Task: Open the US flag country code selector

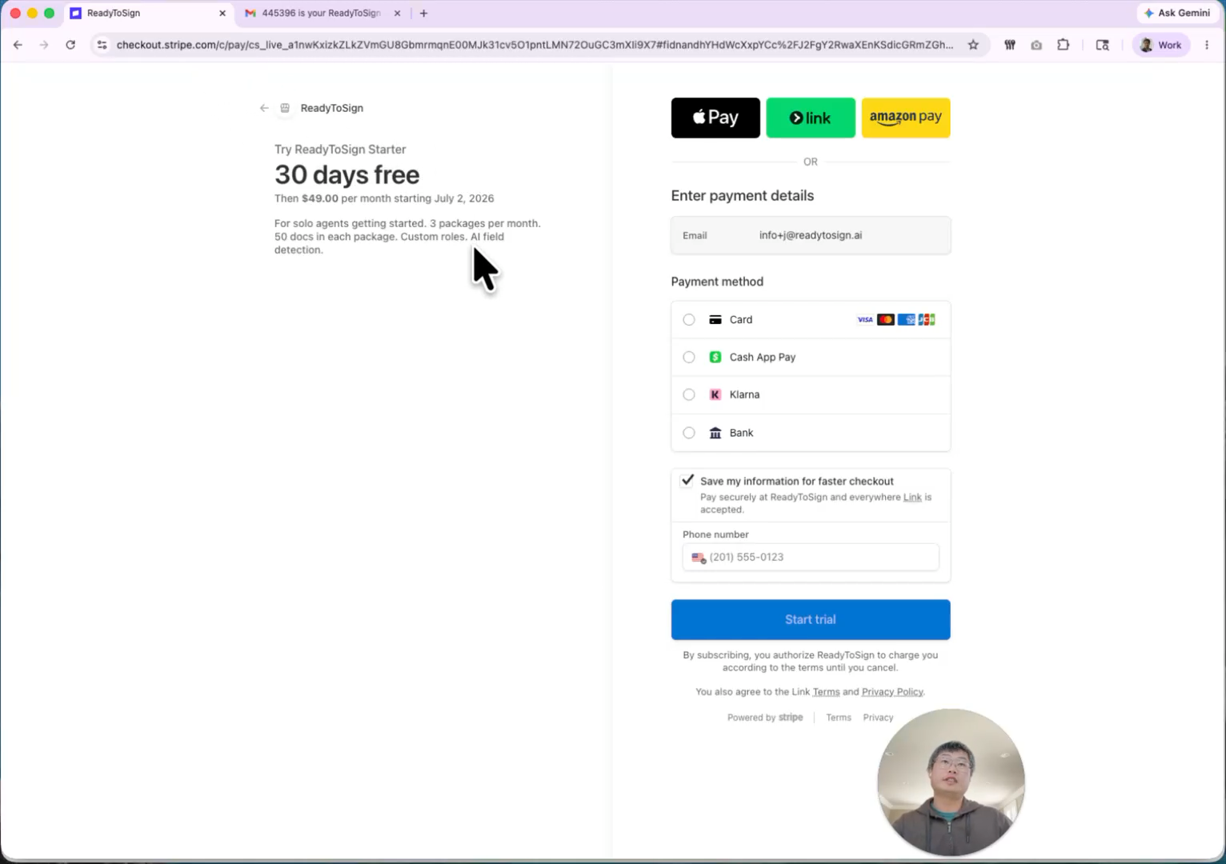Action: point(699,558)
